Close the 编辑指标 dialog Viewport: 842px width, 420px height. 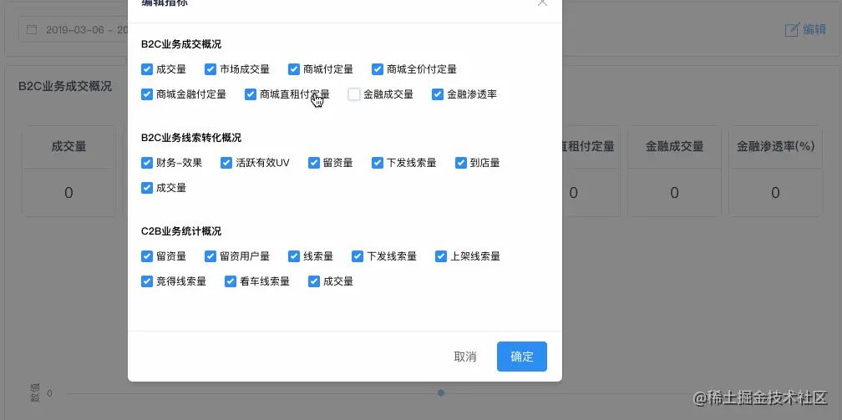pyautogui.click(x=542, y=3)
